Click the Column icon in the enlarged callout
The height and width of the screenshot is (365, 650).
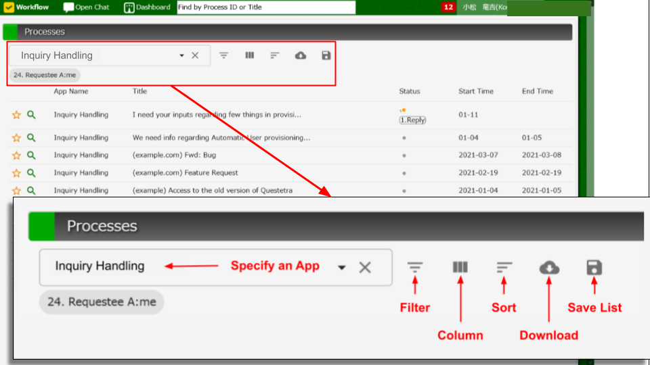coord(460,267)
